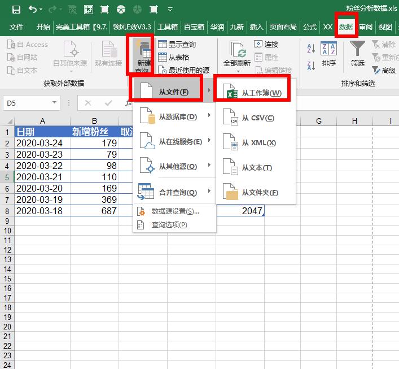This screenshot has width=399, height=369.
Task: Select the 数据 ribbon tab
Action: pyautogui.click(x=346, y=27)
